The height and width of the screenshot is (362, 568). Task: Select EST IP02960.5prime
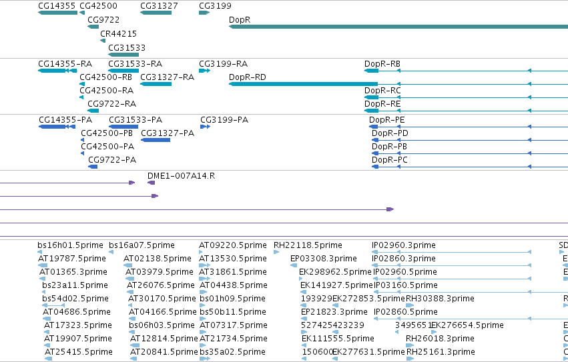453,279
